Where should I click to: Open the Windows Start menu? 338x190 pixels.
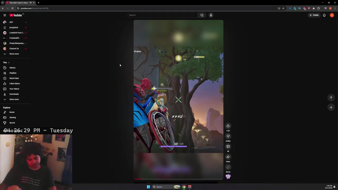point(148,187)
